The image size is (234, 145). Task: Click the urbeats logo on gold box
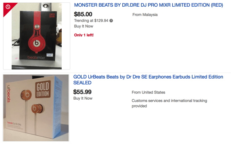pos(9,93)
